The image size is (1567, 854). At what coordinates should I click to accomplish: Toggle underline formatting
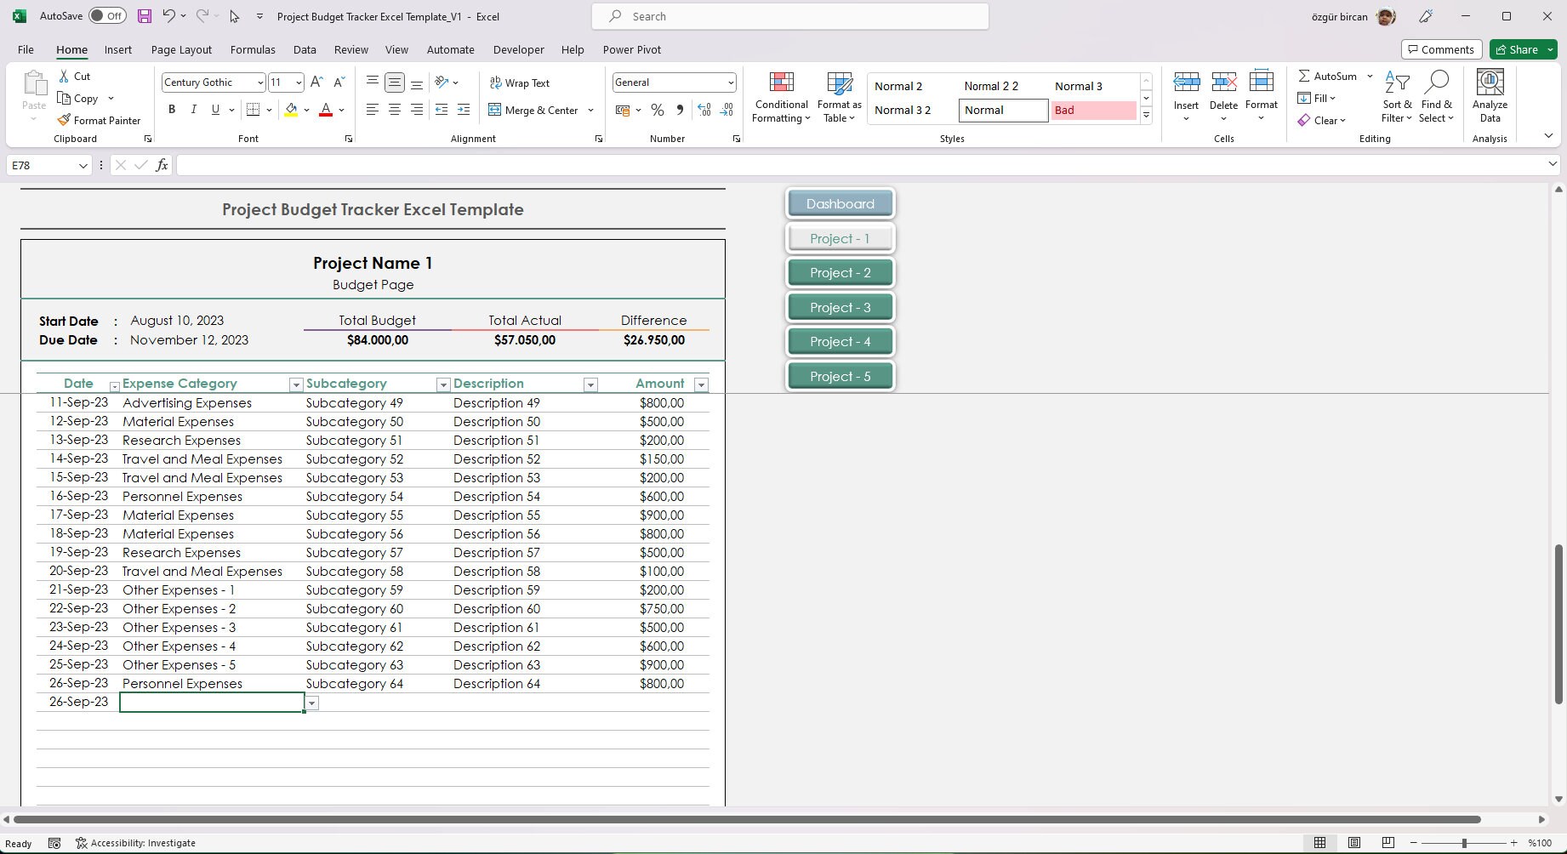point(214,110)
